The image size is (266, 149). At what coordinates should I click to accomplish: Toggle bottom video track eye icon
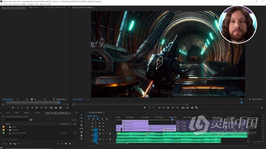tap(103, 130)
